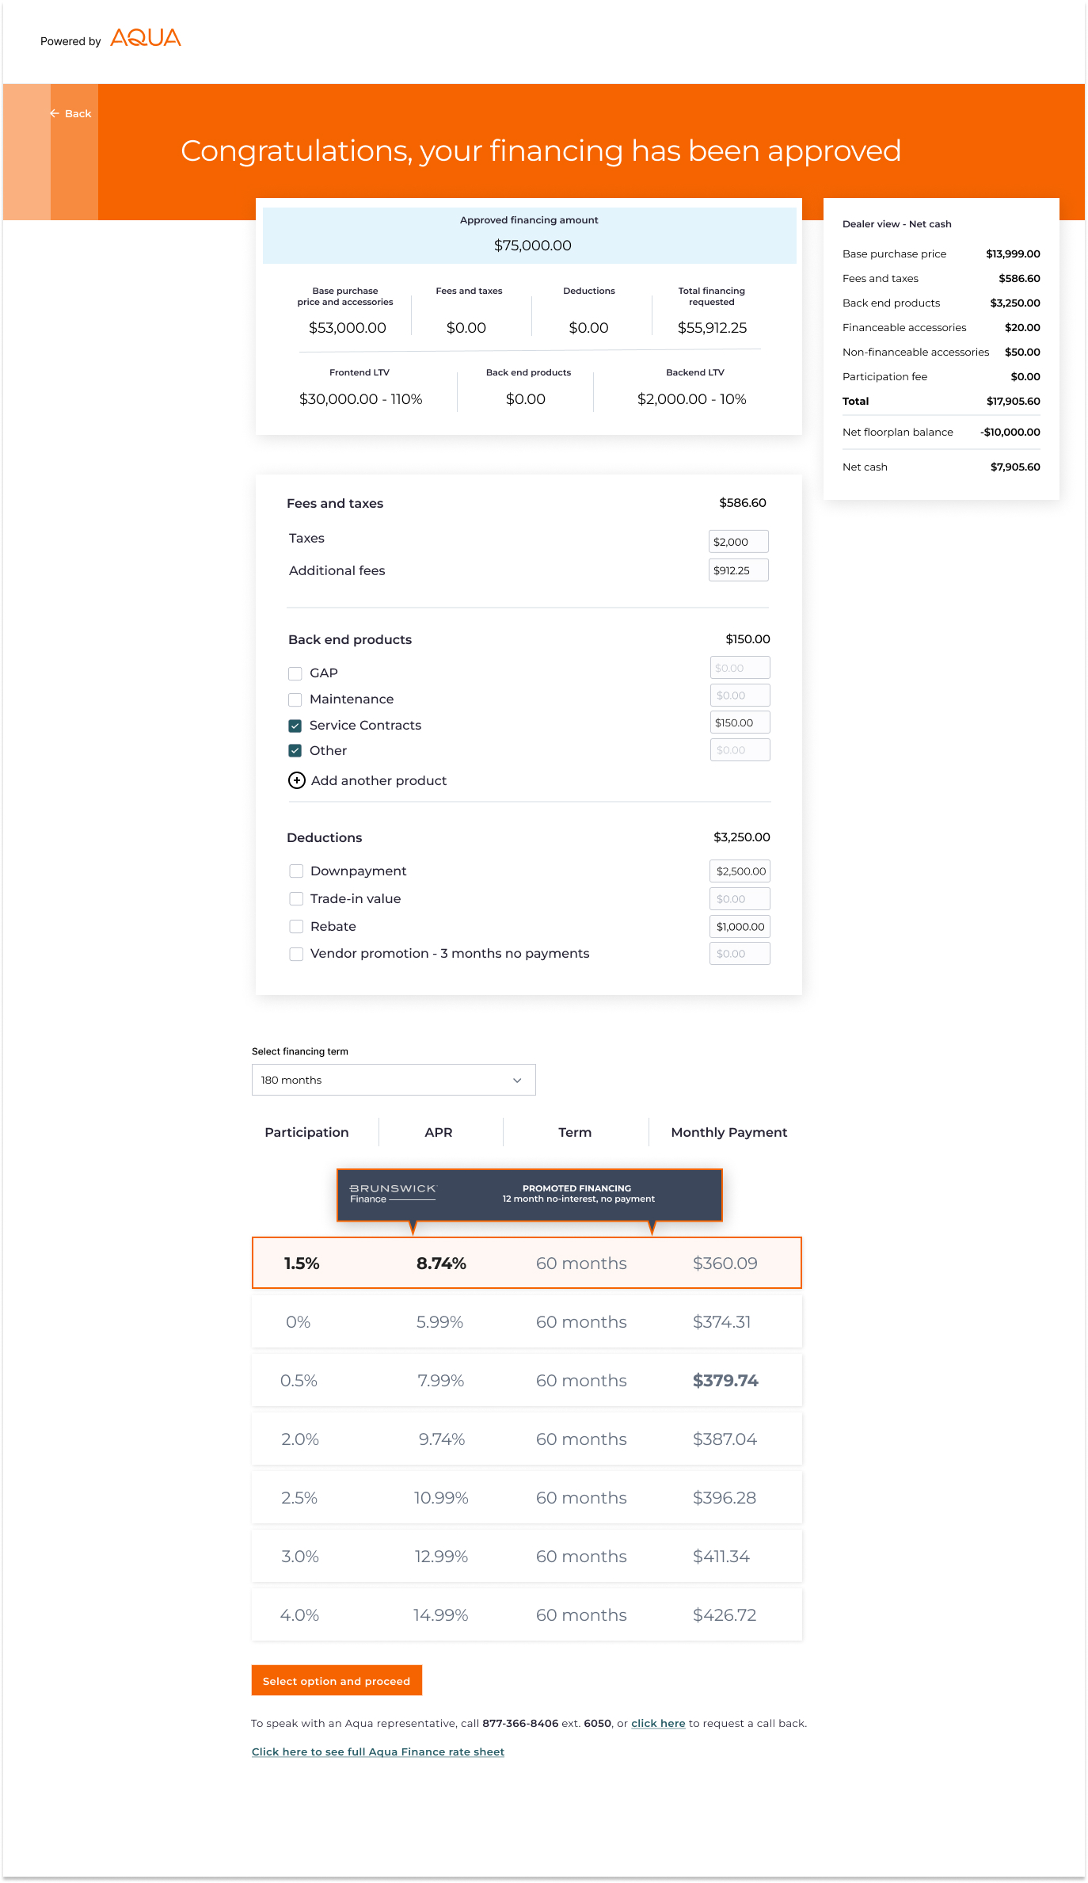The height and width of the screenshot is (1883, 1088).
Task: Click the Other product amount field
Action: 740,750
